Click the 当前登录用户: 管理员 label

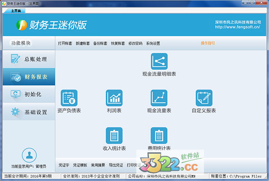click(29, 166)
